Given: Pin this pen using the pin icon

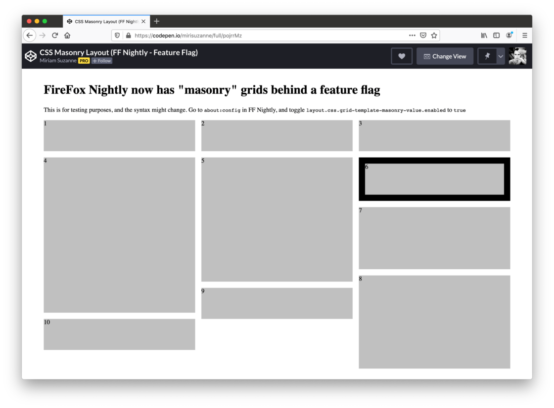Looking at the screenshot, I should coord(487,56).
